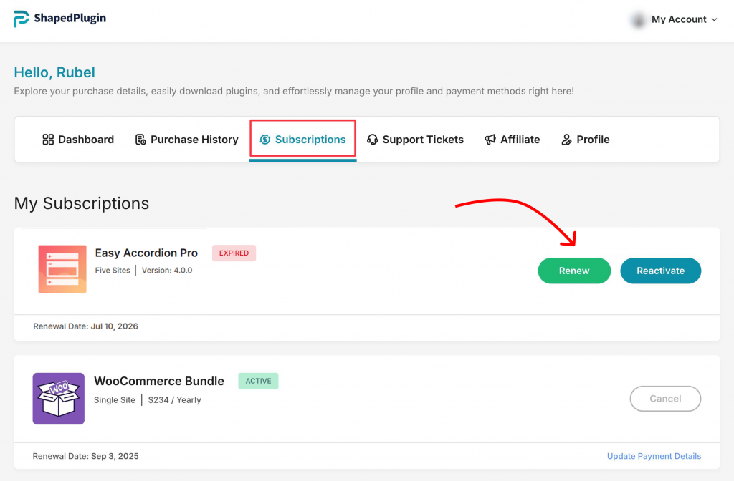Click the EXPIRED status badge
This screenshot has height=481, width=734.
pyautogui.click(x=234, y=253)
